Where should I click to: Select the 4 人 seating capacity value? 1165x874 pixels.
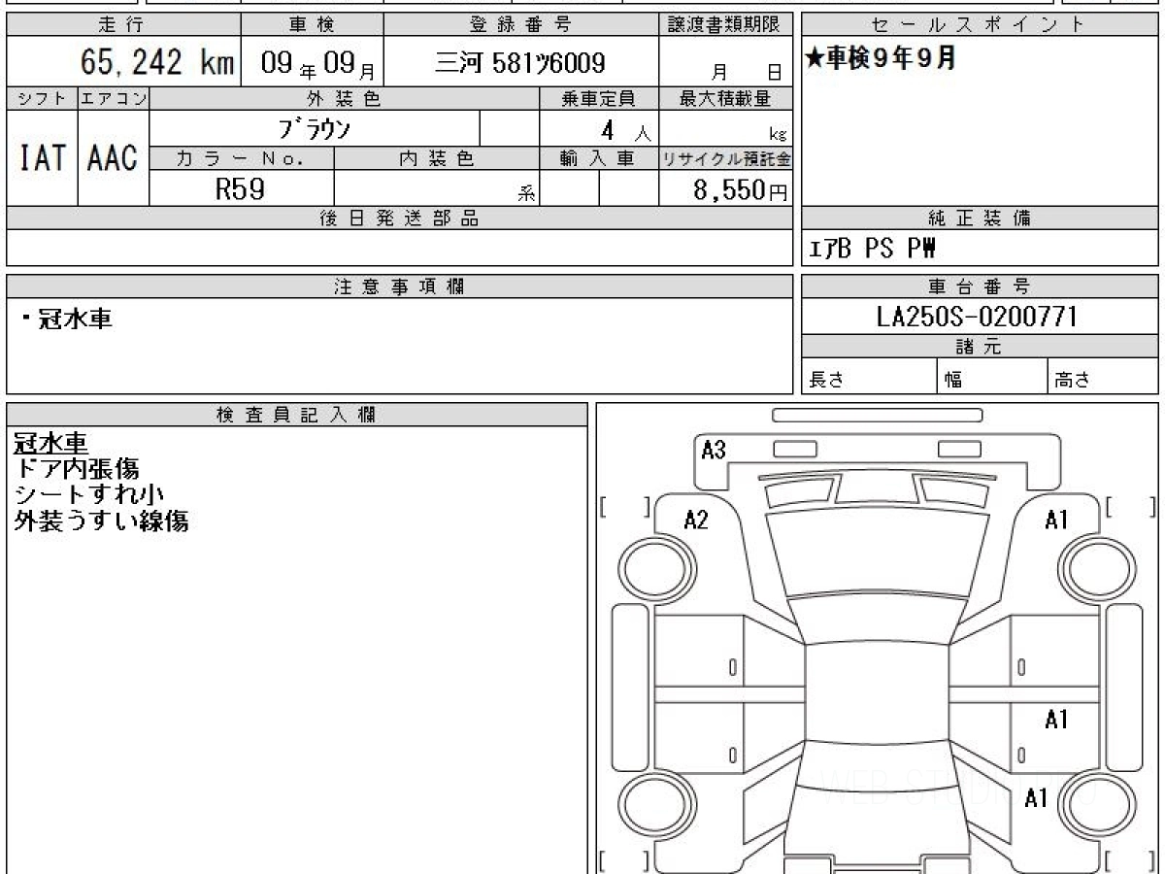point(625,131)
